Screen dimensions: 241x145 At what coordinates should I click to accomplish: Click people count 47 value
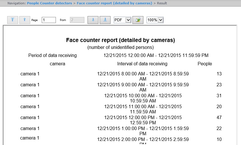219,117
